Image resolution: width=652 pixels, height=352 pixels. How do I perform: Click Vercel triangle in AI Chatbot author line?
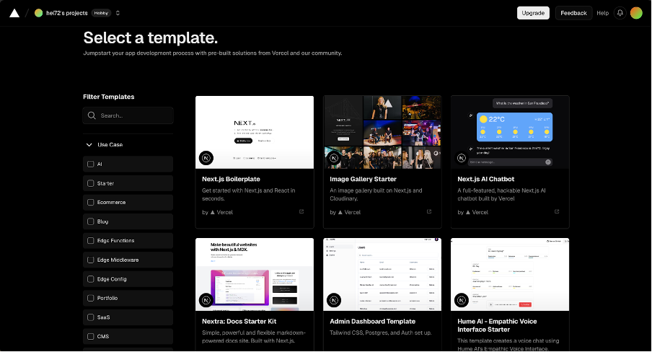[x=468, y=212]
